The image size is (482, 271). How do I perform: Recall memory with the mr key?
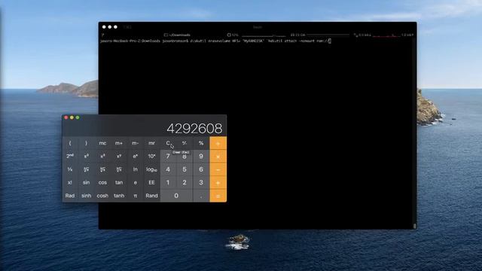point(151,143)
